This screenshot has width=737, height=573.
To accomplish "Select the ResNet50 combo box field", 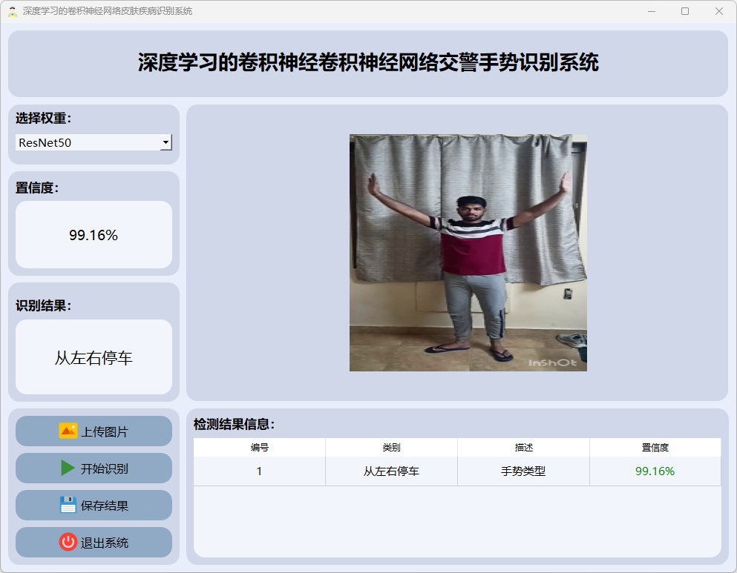I will tap(94, 142).
